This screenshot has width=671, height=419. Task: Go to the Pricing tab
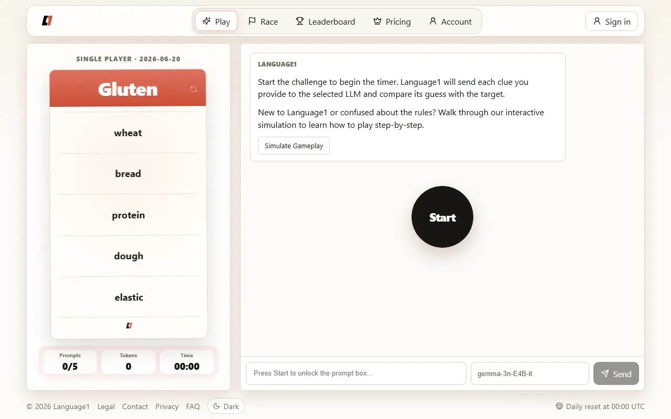click(392, 21)
